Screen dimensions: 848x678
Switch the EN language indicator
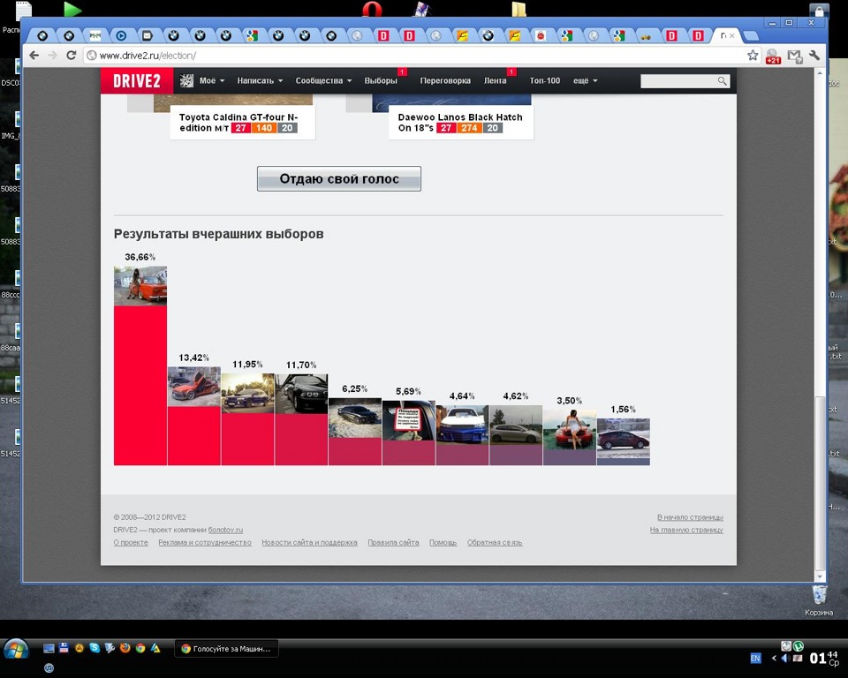point(755,658)
